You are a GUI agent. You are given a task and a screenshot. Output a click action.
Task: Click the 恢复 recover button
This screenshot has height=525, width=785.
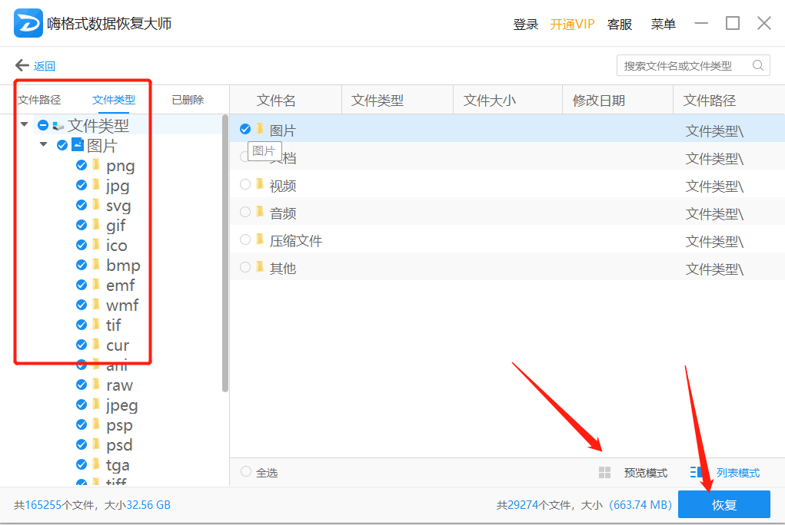[x=724, y=504]
